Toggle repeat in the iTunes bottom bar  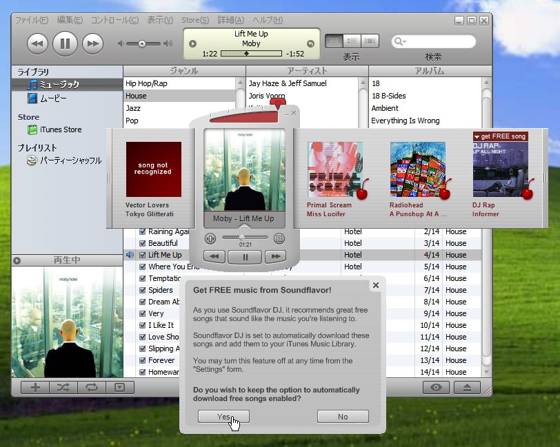click(92, 388)
